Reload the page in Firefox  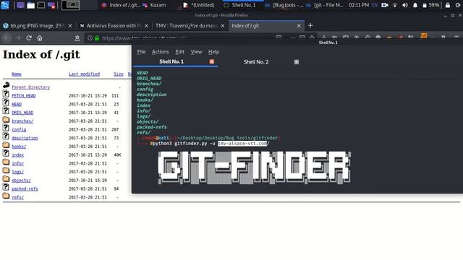click(29, 38)
